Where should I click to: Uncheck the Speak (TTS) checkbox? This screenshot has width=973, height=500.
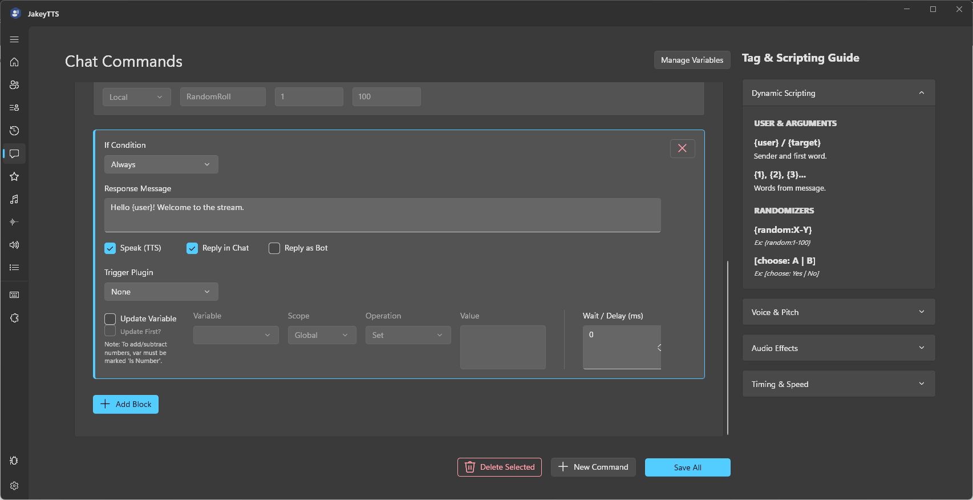click(x=110, y=248)
